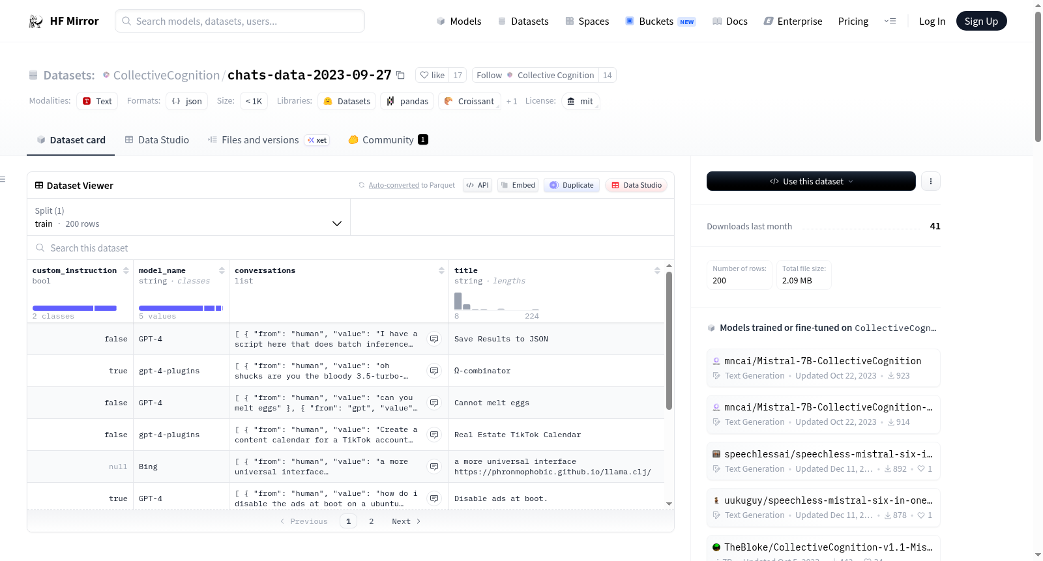Viewport: 1043px width, 561px height.
Task: Switch to the Dataset card tab
Action: [71, 140]
